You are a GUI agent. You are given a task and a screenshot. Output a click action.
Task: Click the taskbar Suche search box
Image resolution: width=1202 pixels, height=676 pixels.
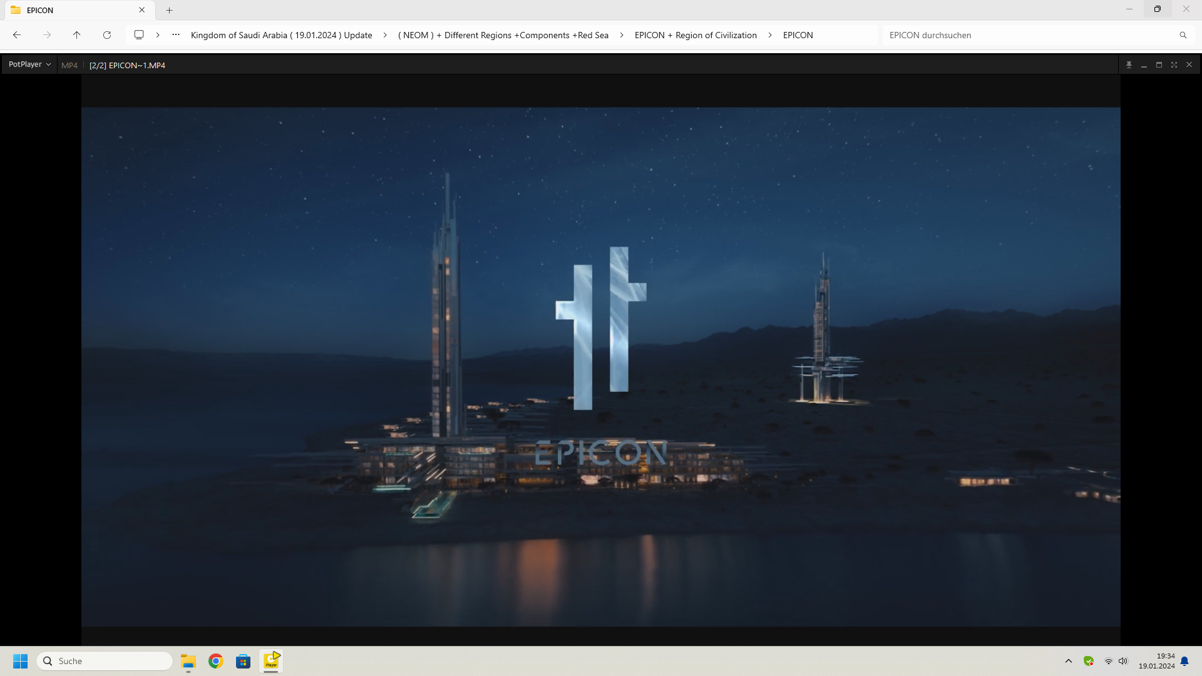coord(105,661)
